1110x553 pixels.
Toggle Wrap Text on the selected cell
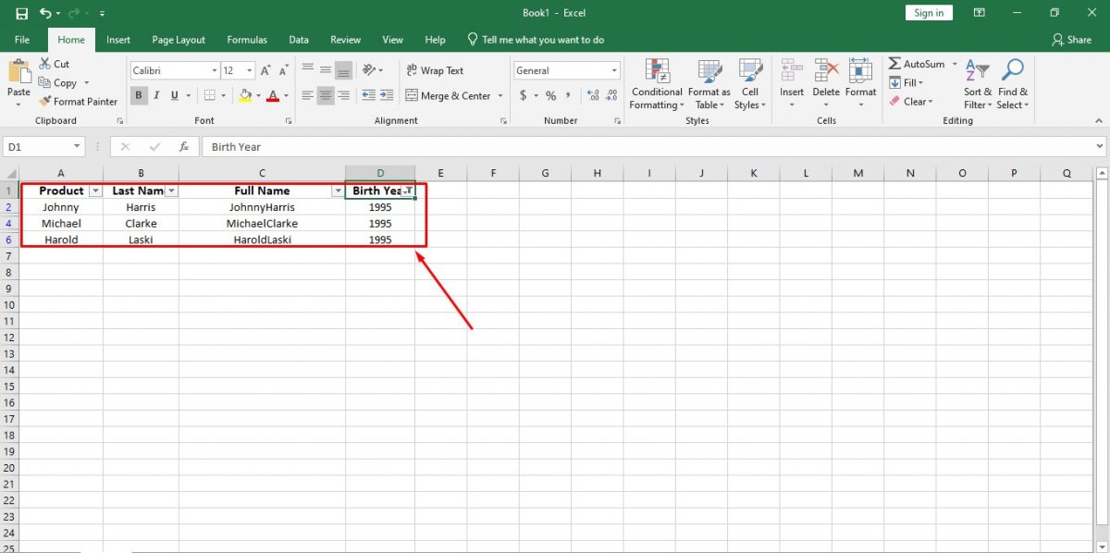click(x=434, y=70)
